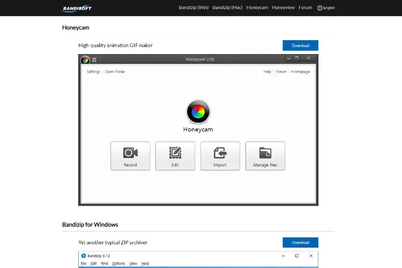This screenshot has height=268, width=402.
Task: Click 'Yet another typical ZIP archiver' text
Action: (113, 242)
